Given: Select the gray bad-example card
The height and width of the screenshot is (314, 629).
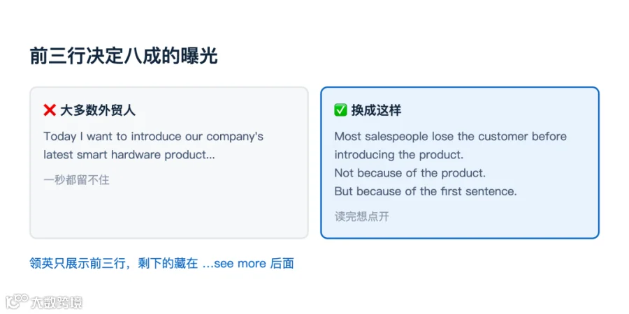Looking at the screenshot, I should (x=169, y=163).
